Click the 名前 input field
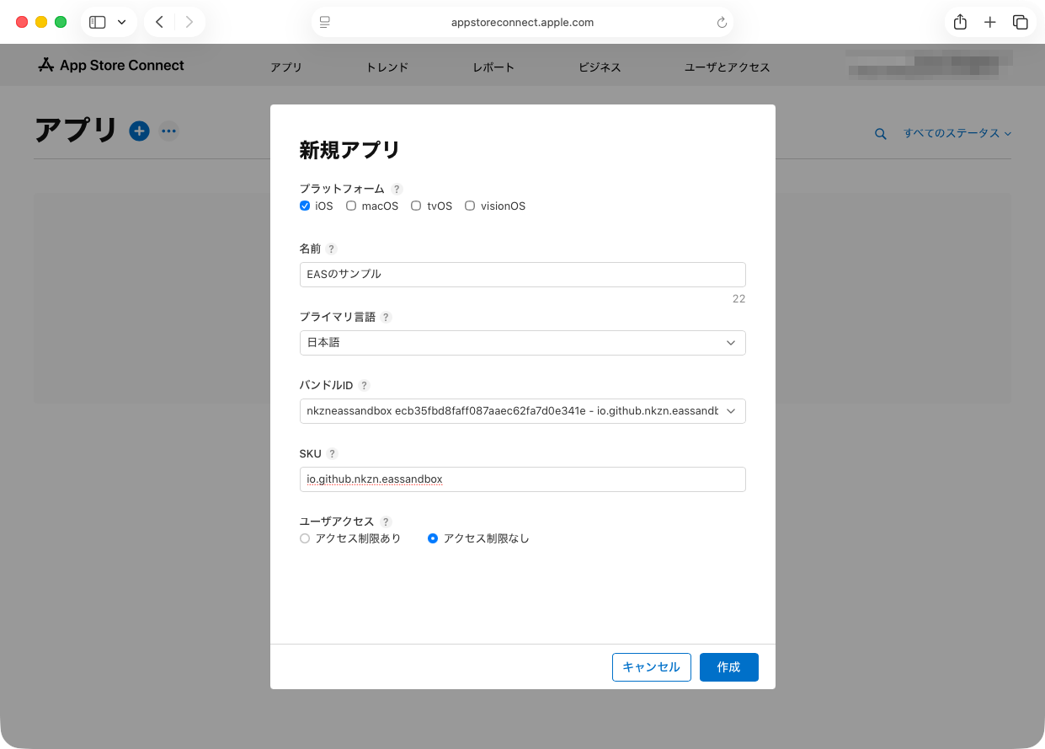Screen dimensions: 1045x749 click(522, 275)
